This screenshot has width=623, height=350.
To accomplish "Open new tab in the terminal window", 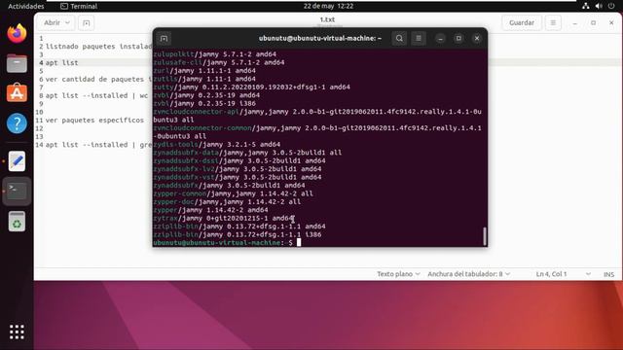I will [164, 39].
